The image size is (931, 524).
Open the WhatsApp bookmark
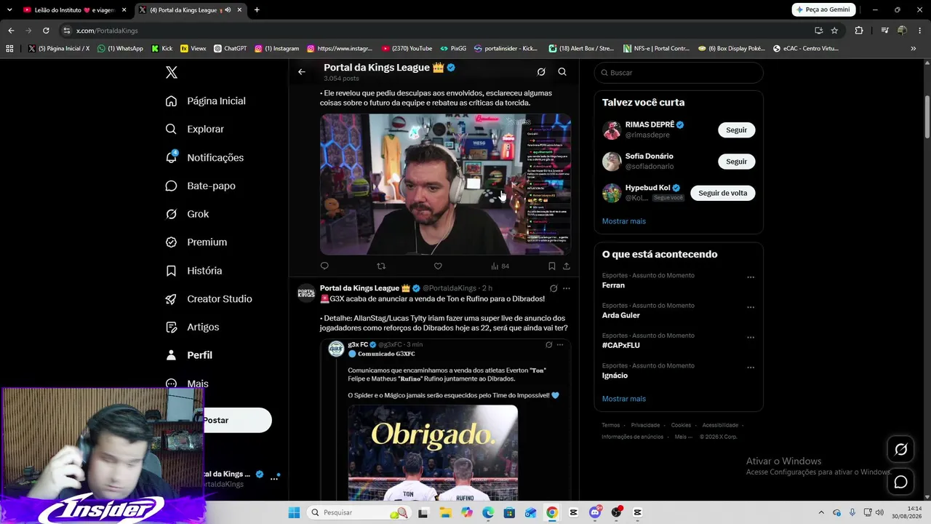[x=121, y=49]
